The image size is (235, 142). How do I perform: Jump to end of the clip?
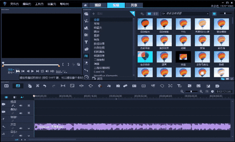tap(37, 71)
